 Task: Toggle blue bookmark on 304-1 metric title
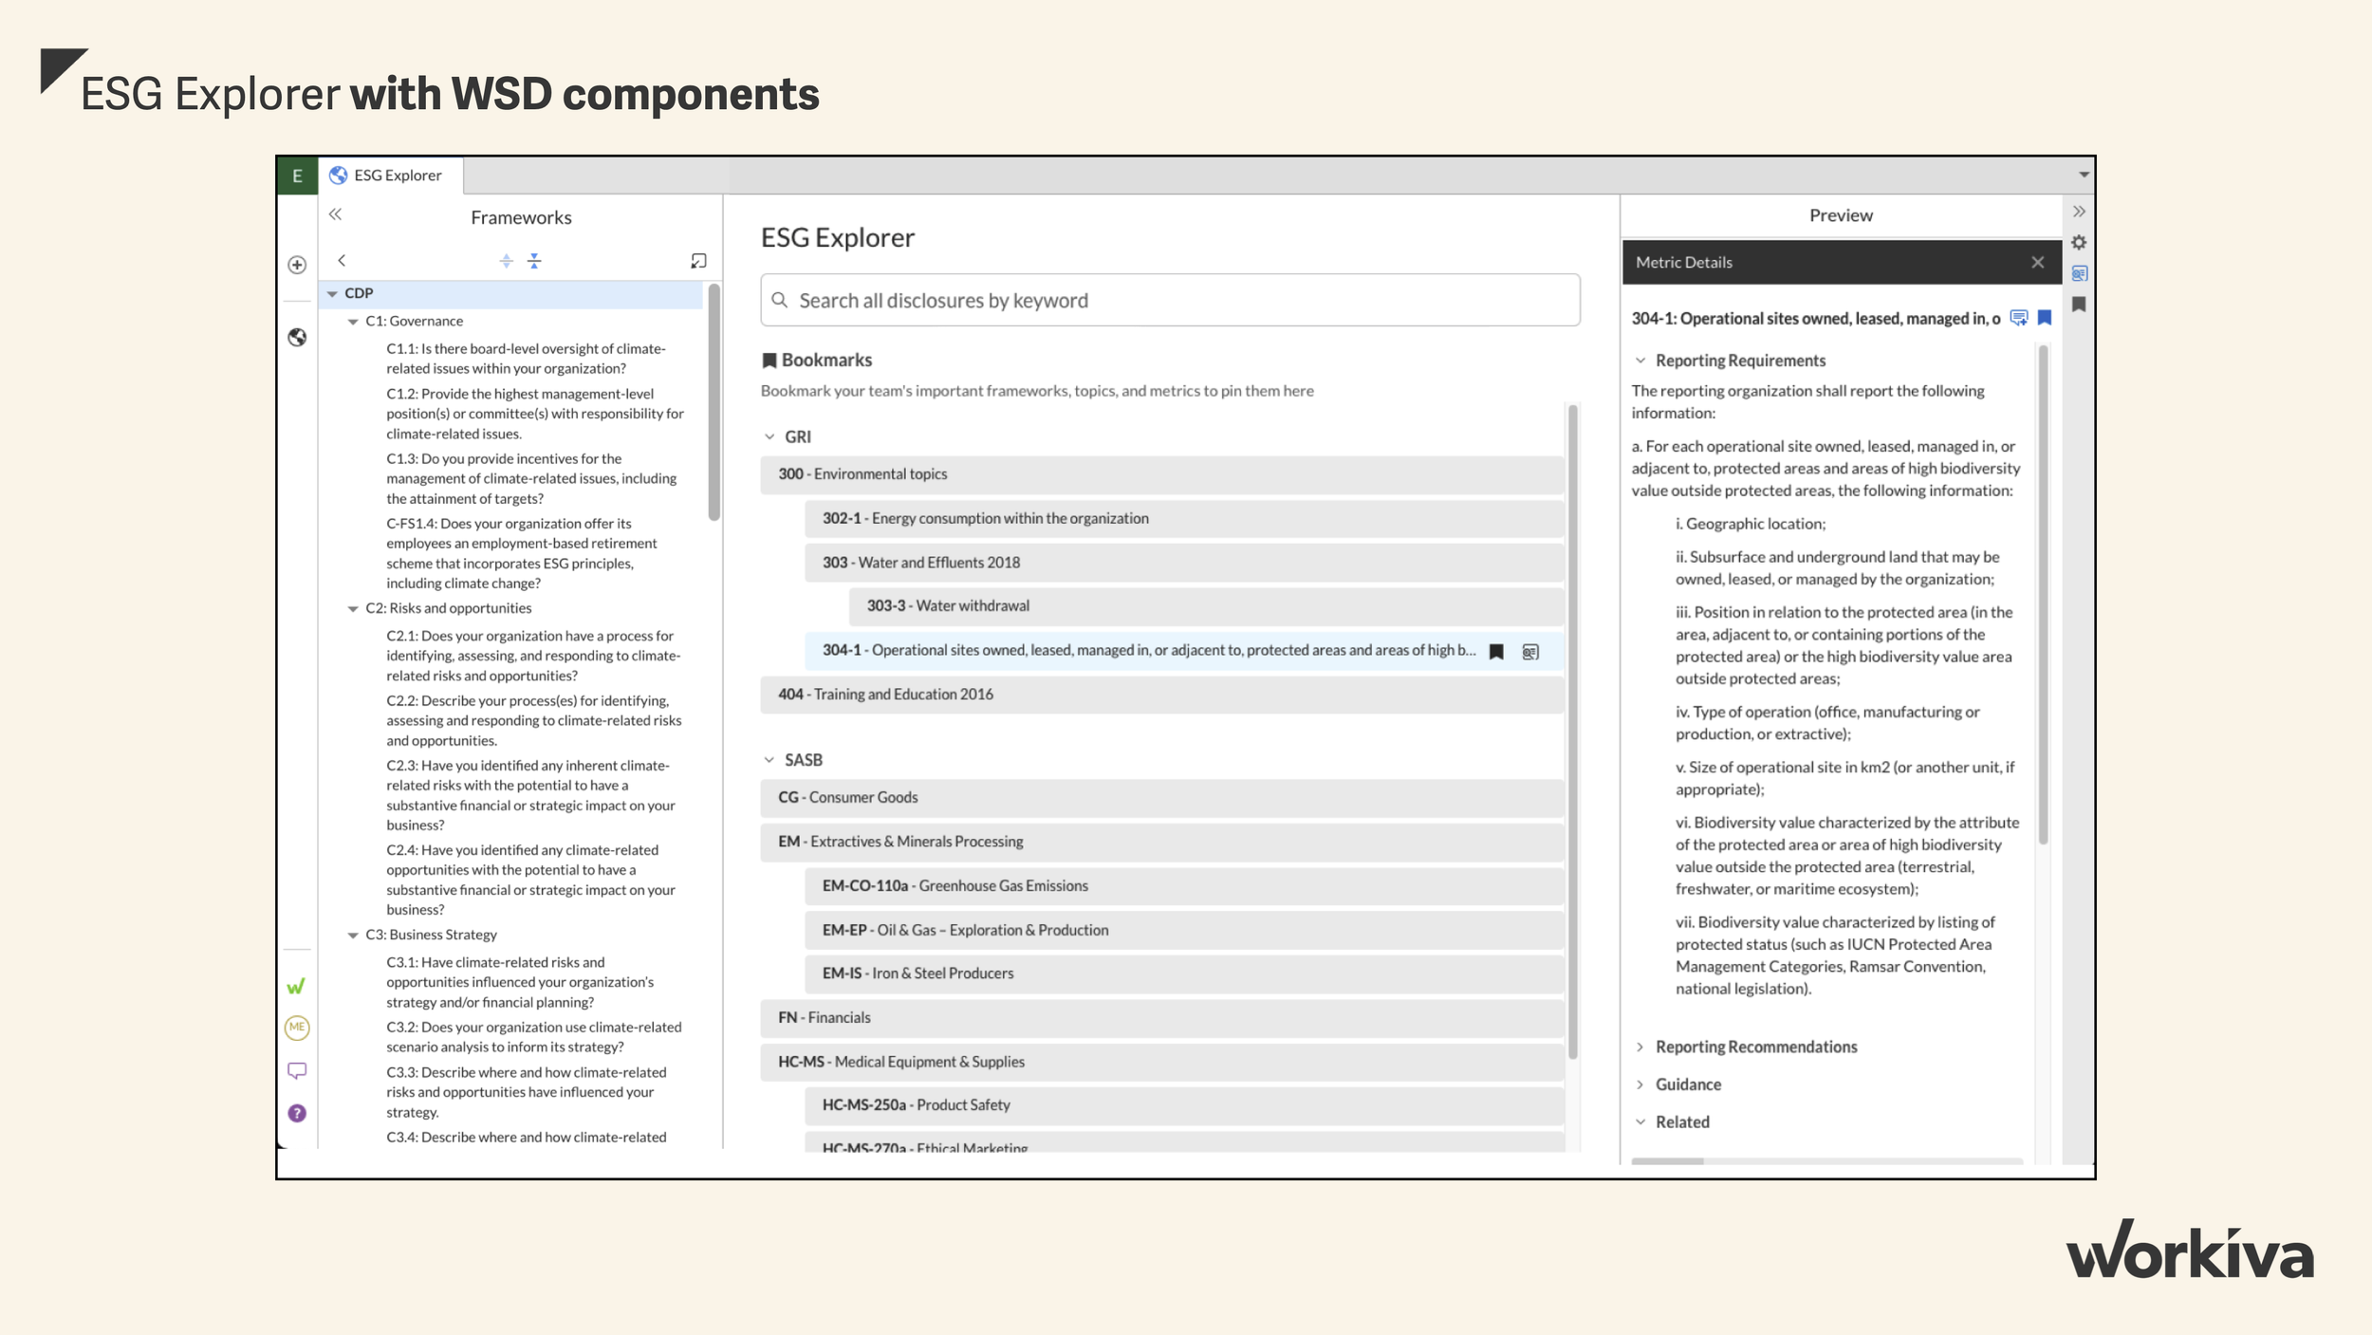pyautogui.click(x=2045, y=318)
